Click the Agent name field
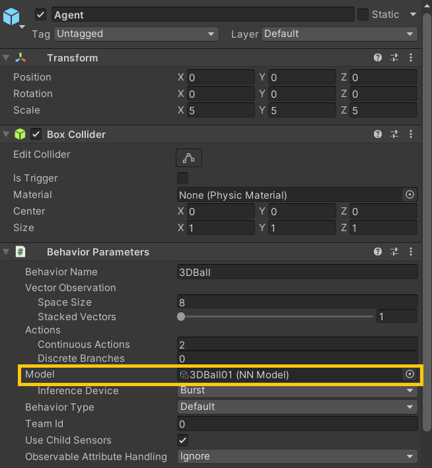Screen dimensions: 432x468 click(x=203, y=15)
